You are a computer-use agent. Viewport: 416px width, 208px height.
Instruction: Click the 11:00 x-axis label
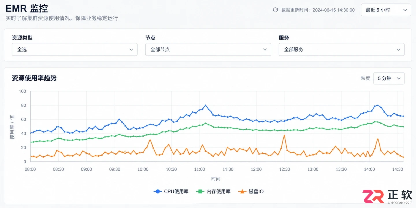200,169
